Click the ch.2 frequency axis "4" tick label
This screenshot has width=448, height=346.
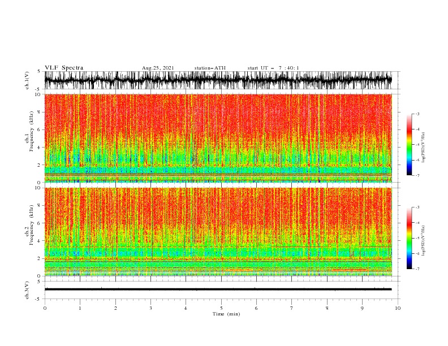click(x=39, y=241)
